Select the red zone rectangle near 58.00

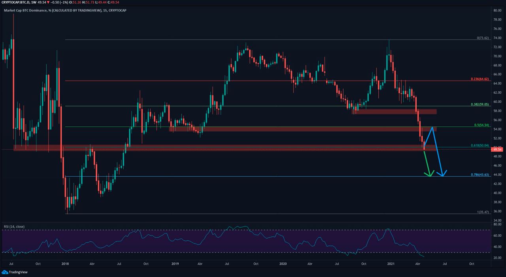394,111
